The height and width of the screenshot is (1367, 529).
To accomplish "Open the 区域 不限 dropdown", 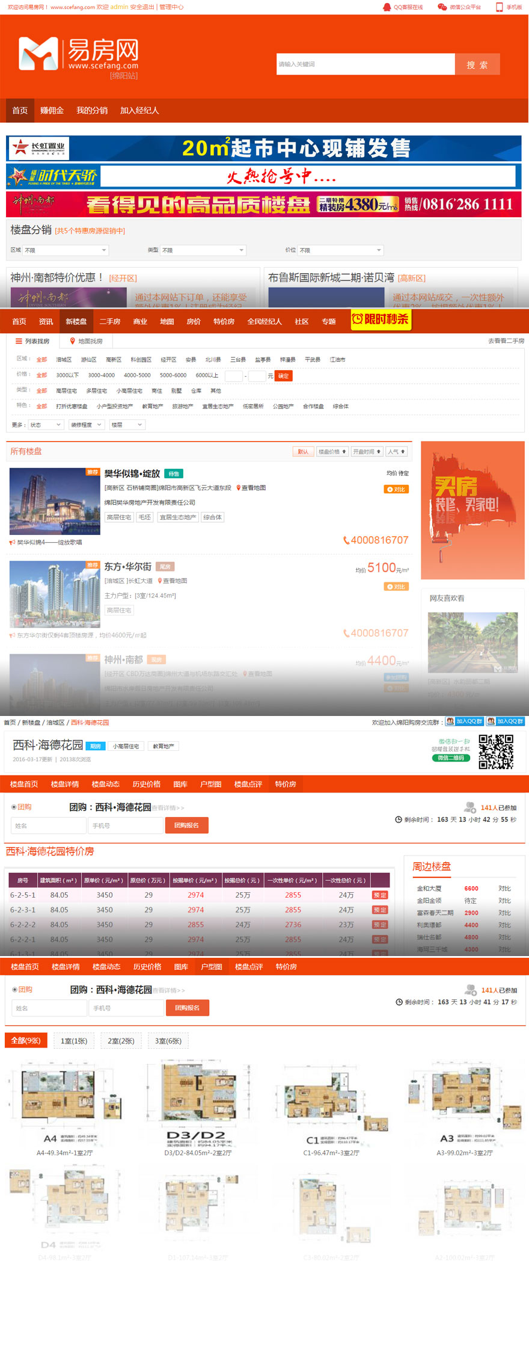I will pos(66,250).
